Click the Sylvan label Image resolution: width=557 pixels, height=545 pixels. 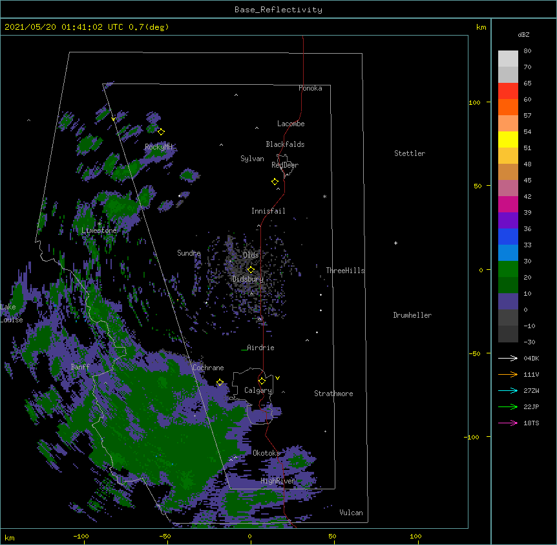[252, 159]
